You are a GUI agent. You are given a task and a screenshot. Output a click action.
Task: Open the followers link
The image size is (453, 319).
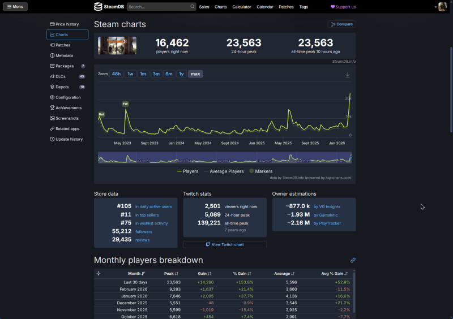point(144,231)
